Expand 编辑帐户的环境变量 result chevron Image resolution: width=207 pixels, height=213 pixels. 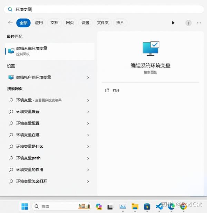click(88, 77)
